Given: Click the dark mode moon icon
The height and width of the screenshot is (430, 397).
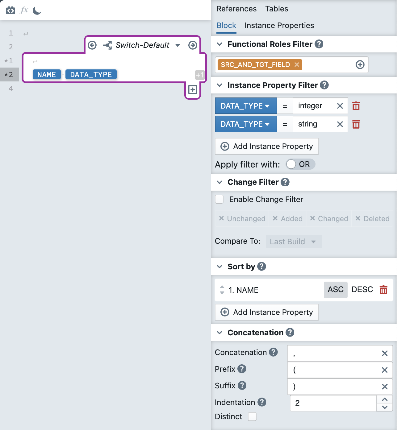Looking at the screenshot, I should click(x=37, y=11).
